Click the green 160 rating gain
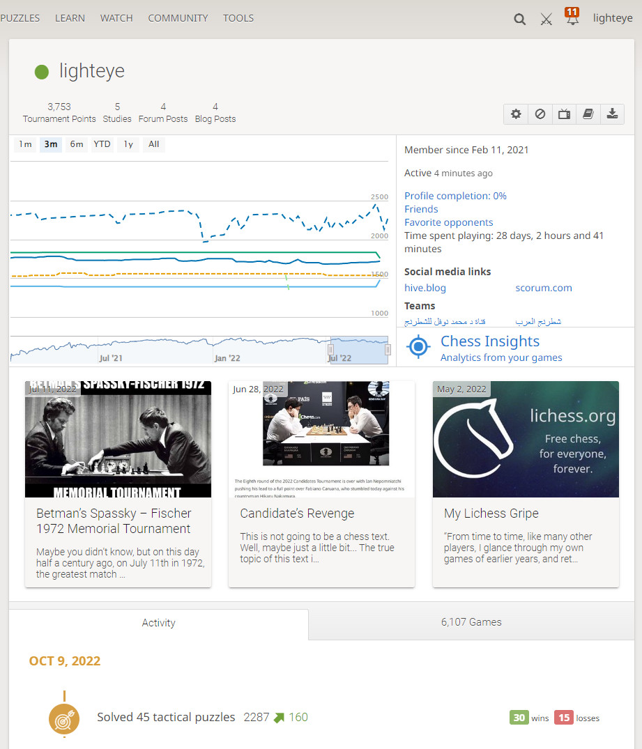This screenshot has width=642, height=749. [x=298, y=718]
